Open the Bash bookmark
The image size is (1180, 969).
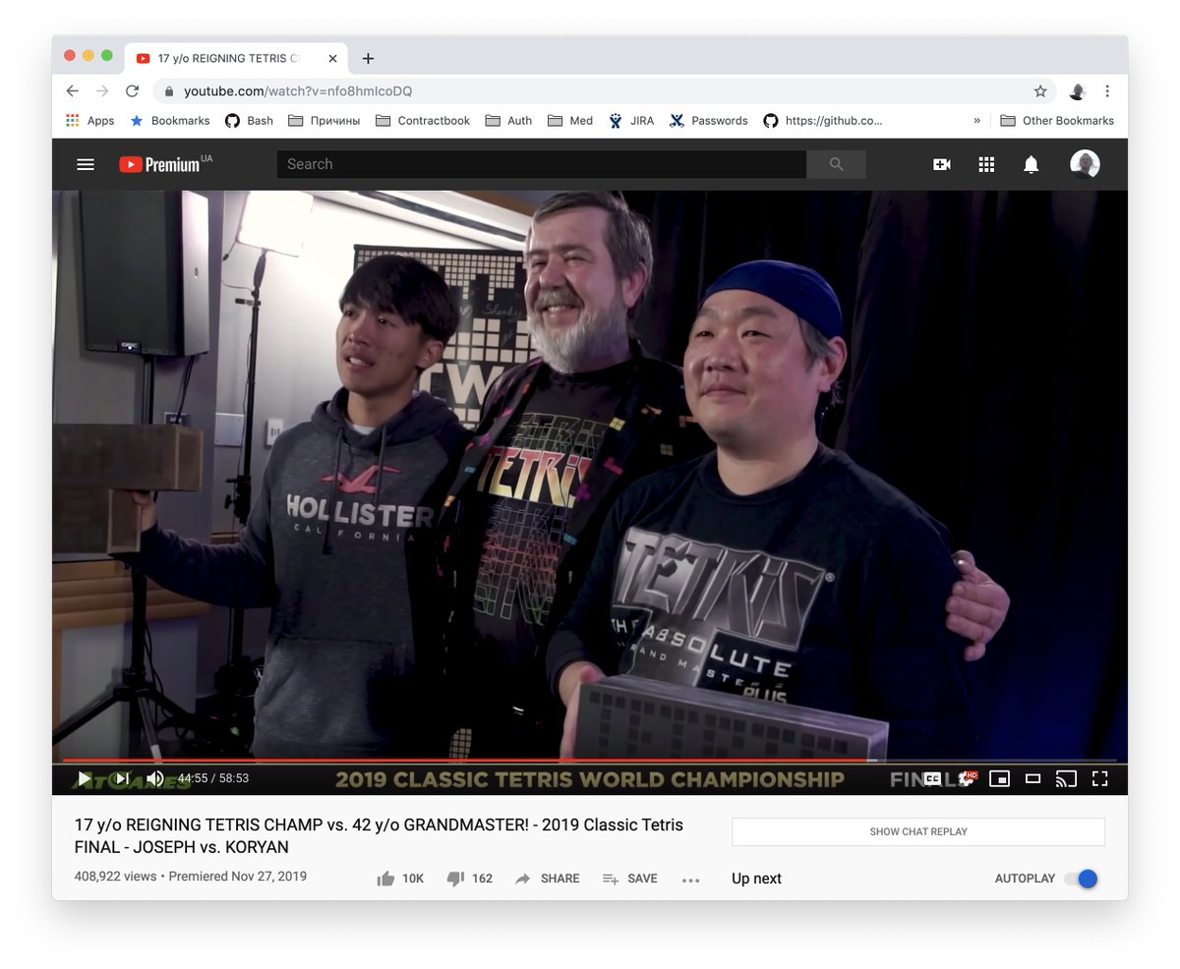[249, 120]
